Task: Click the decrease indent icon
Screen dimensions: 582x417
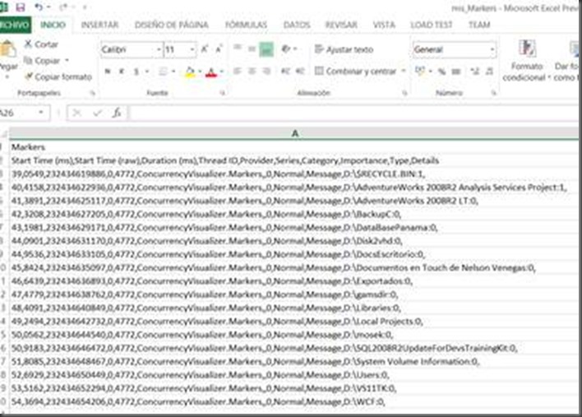Action: (285, 72)
